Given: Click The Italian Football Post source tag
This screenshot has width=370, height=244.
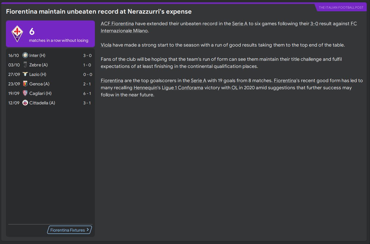Looking at the screenshot, I should coord(341,7).
